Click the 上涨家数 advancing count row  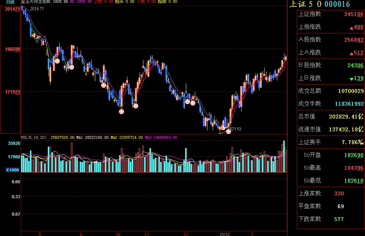tap(330, 194)
